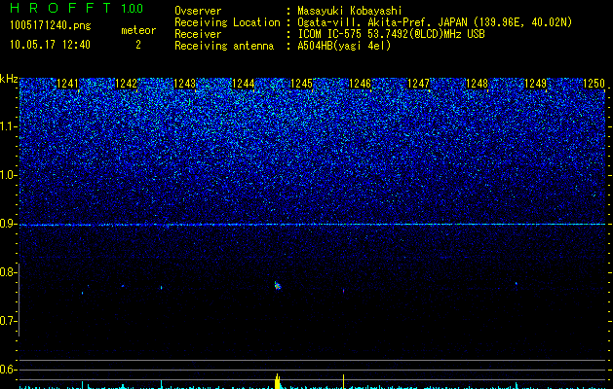Click the bright meteor echo near 1245
Viewport: 613px width, 389px height.
point(277,286)
